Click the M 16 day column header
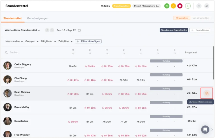This screenshot has width=215, height=138. coord(73,52)
